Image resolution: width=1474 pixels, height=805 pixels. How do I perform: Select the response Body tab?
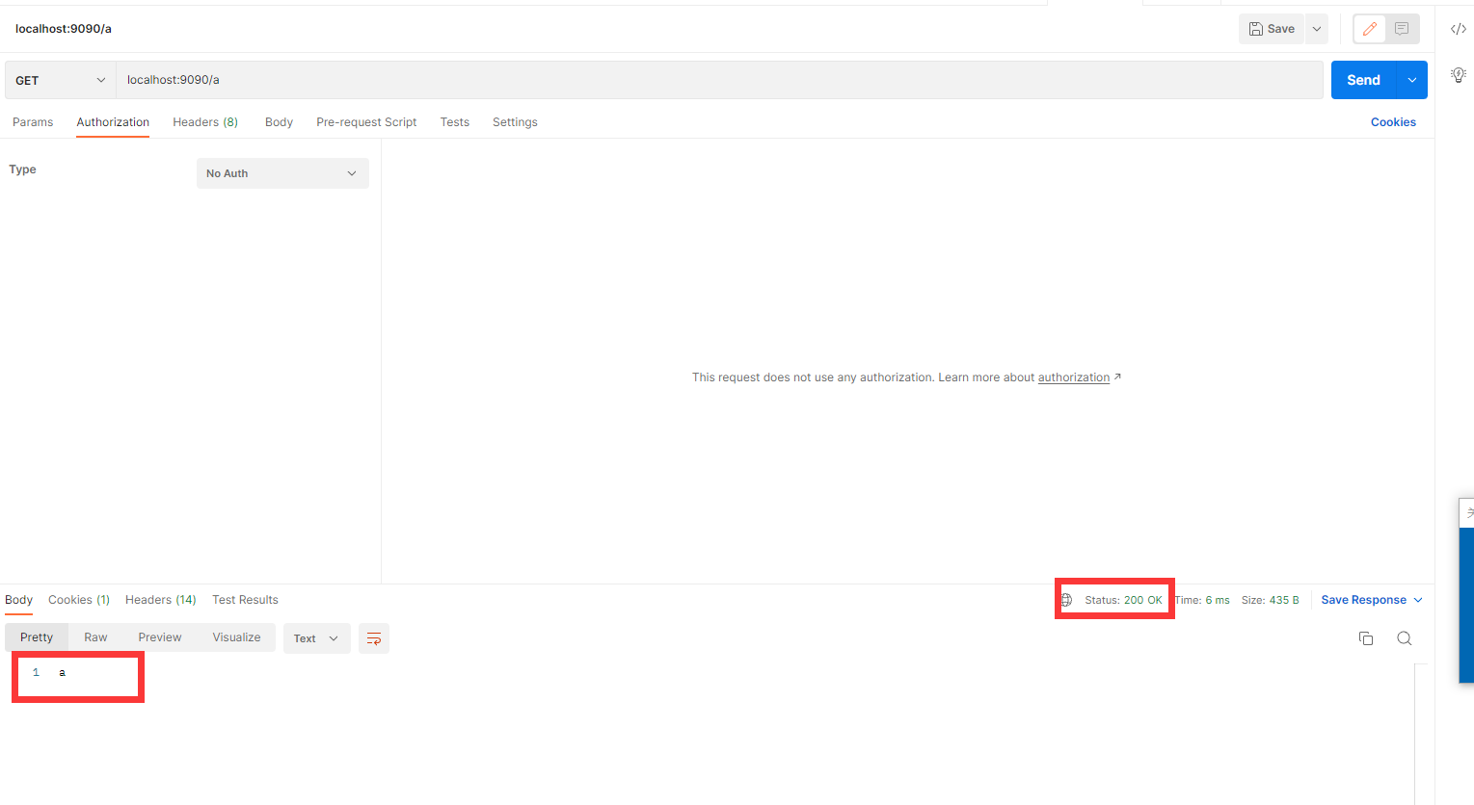point(19,600)
